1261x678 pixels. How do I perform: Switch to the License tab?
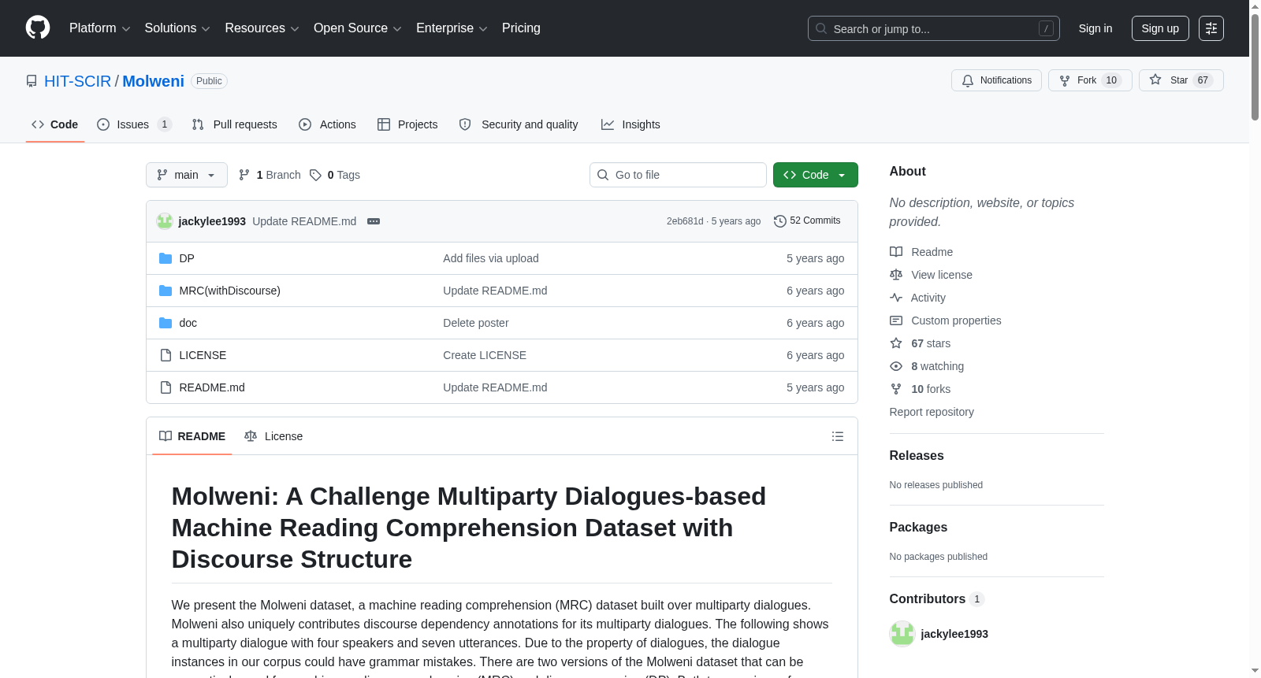pos(273,436)
